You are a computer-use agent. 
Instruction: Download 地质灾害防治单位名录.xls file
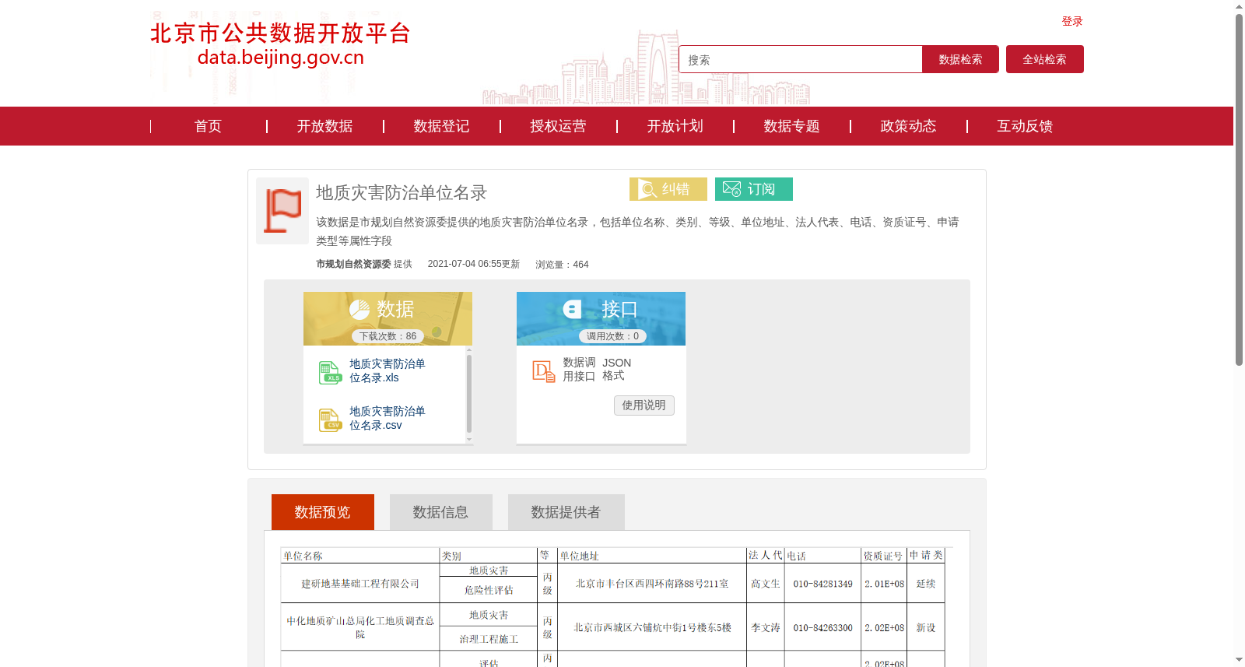387,371
